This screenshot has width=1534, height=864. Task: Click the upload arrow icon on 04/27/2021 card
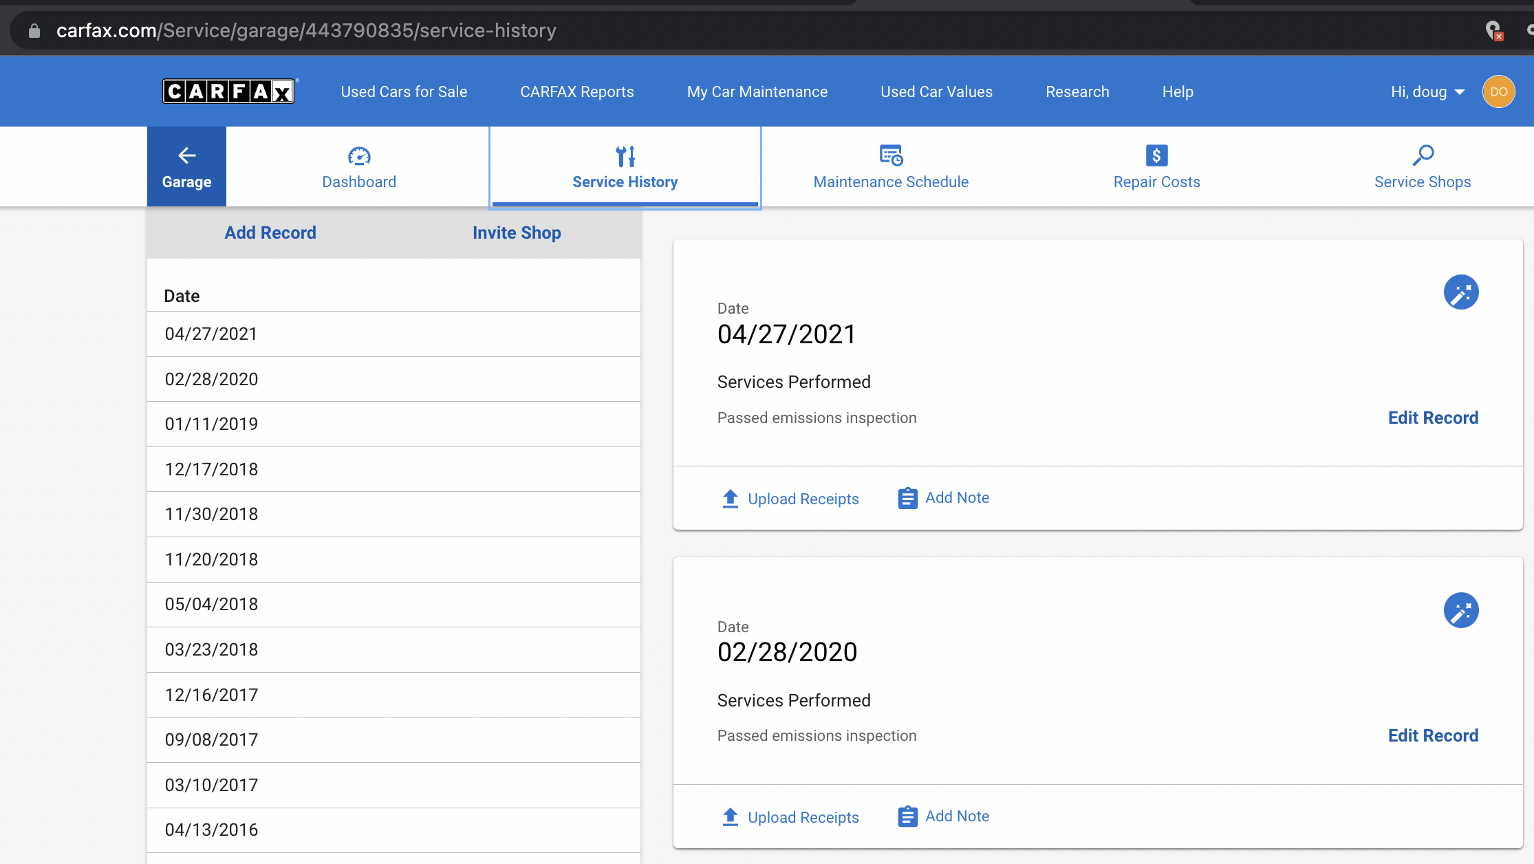731,498
